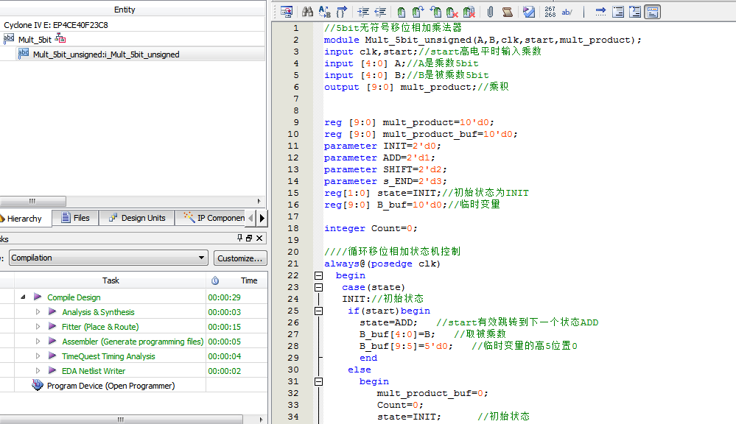Image resolution: width=736 pixels, height=424 pixels.
Task: Expand the Analysis & Synthesis task
Action: click(x=38, y=312)
